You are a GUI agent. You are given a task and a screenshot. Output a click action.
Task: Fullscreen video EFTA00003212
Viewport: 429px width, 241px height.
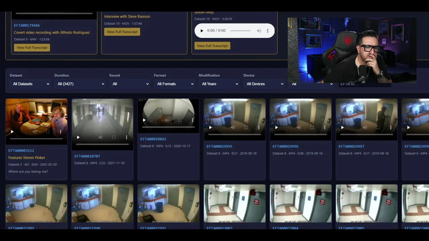coord(48,132)
